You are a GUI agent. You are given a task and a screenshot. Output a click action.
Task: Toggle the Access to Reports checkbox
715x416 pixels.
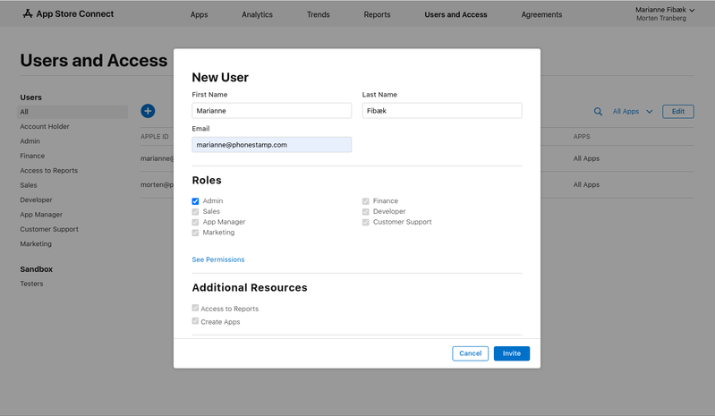point(195,308)
